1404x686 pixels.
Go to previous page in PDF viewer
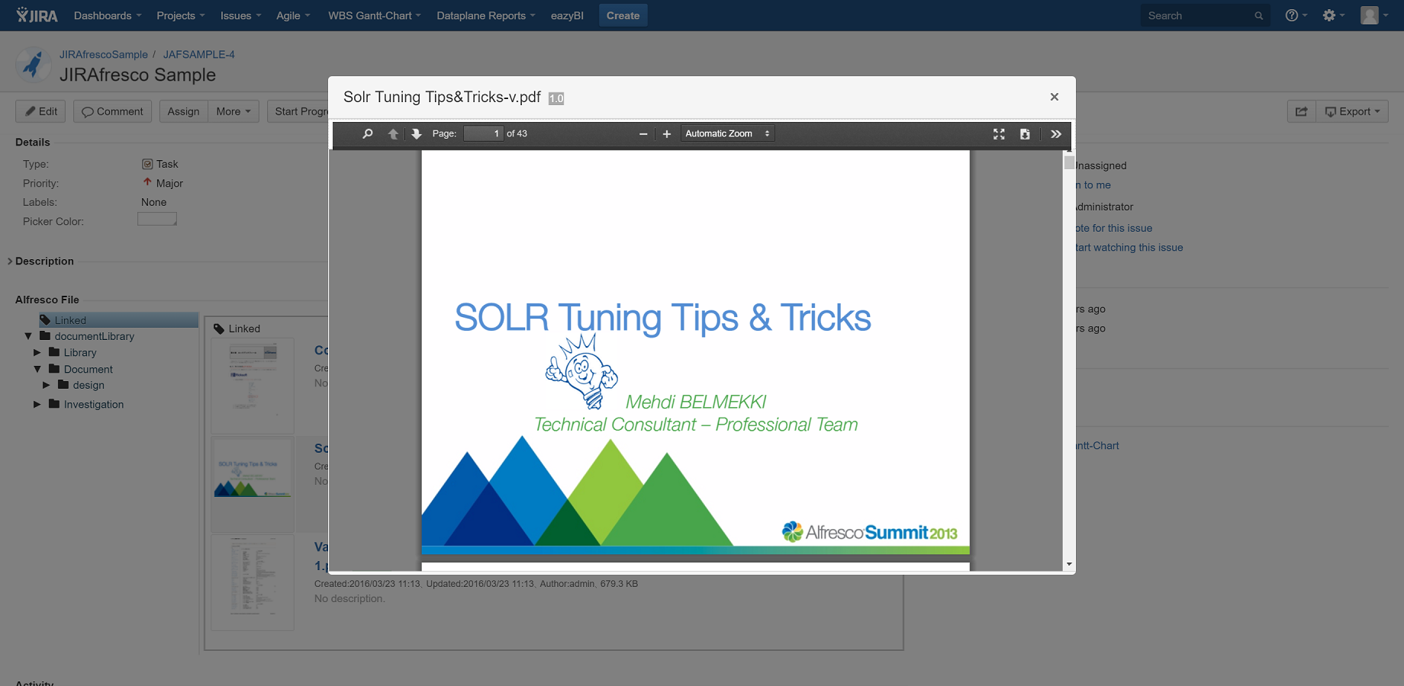393,134
